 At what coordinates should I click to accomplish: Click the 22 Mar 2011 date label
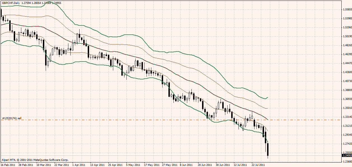click(62, 165)
